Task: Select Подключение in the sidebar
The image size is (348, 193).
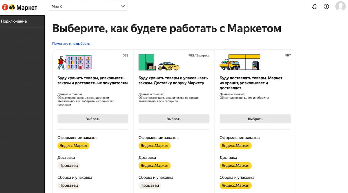Action: 14,21
